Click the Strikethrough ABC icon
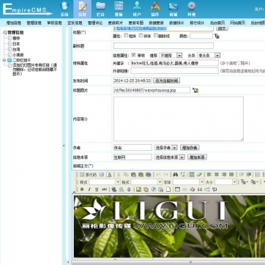265x265 pixels. pyautogui.click(x=104, y=190)
